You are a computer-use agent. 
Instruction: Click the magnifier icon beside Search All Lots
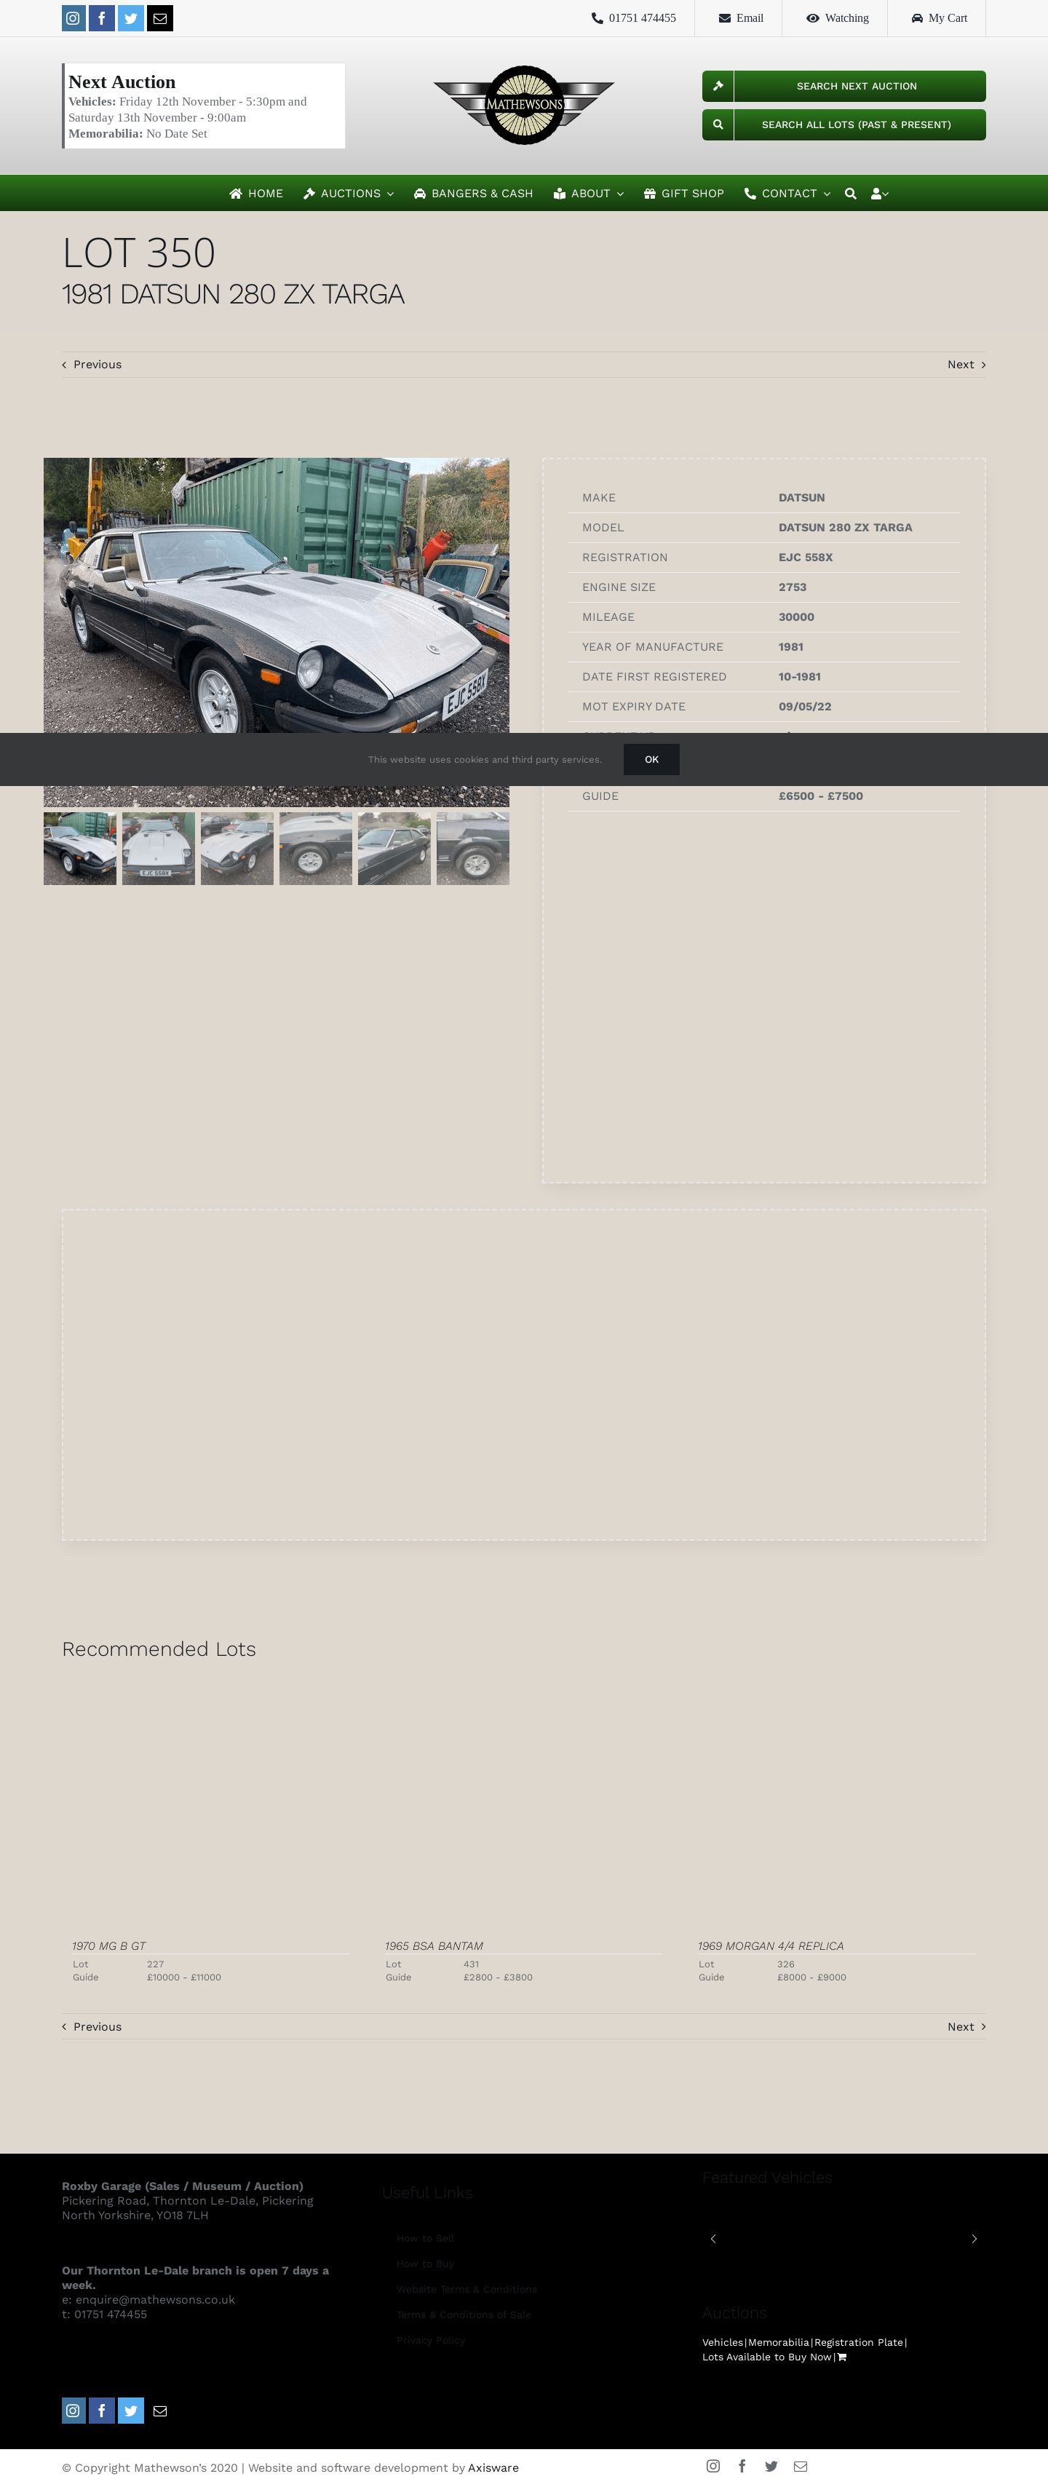pyautogui.click(x=718, y=124)
